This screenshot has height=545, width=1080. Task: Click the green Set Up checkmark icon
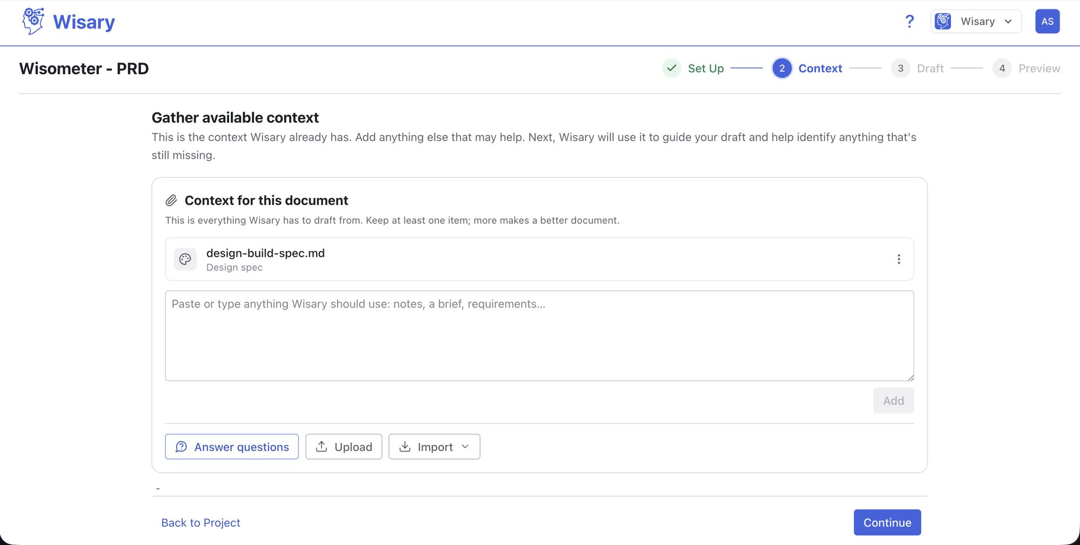coord(672,69)
